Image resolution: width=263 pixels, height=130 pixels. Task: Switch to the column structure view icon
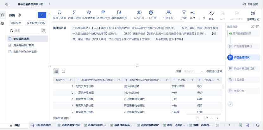63,71
